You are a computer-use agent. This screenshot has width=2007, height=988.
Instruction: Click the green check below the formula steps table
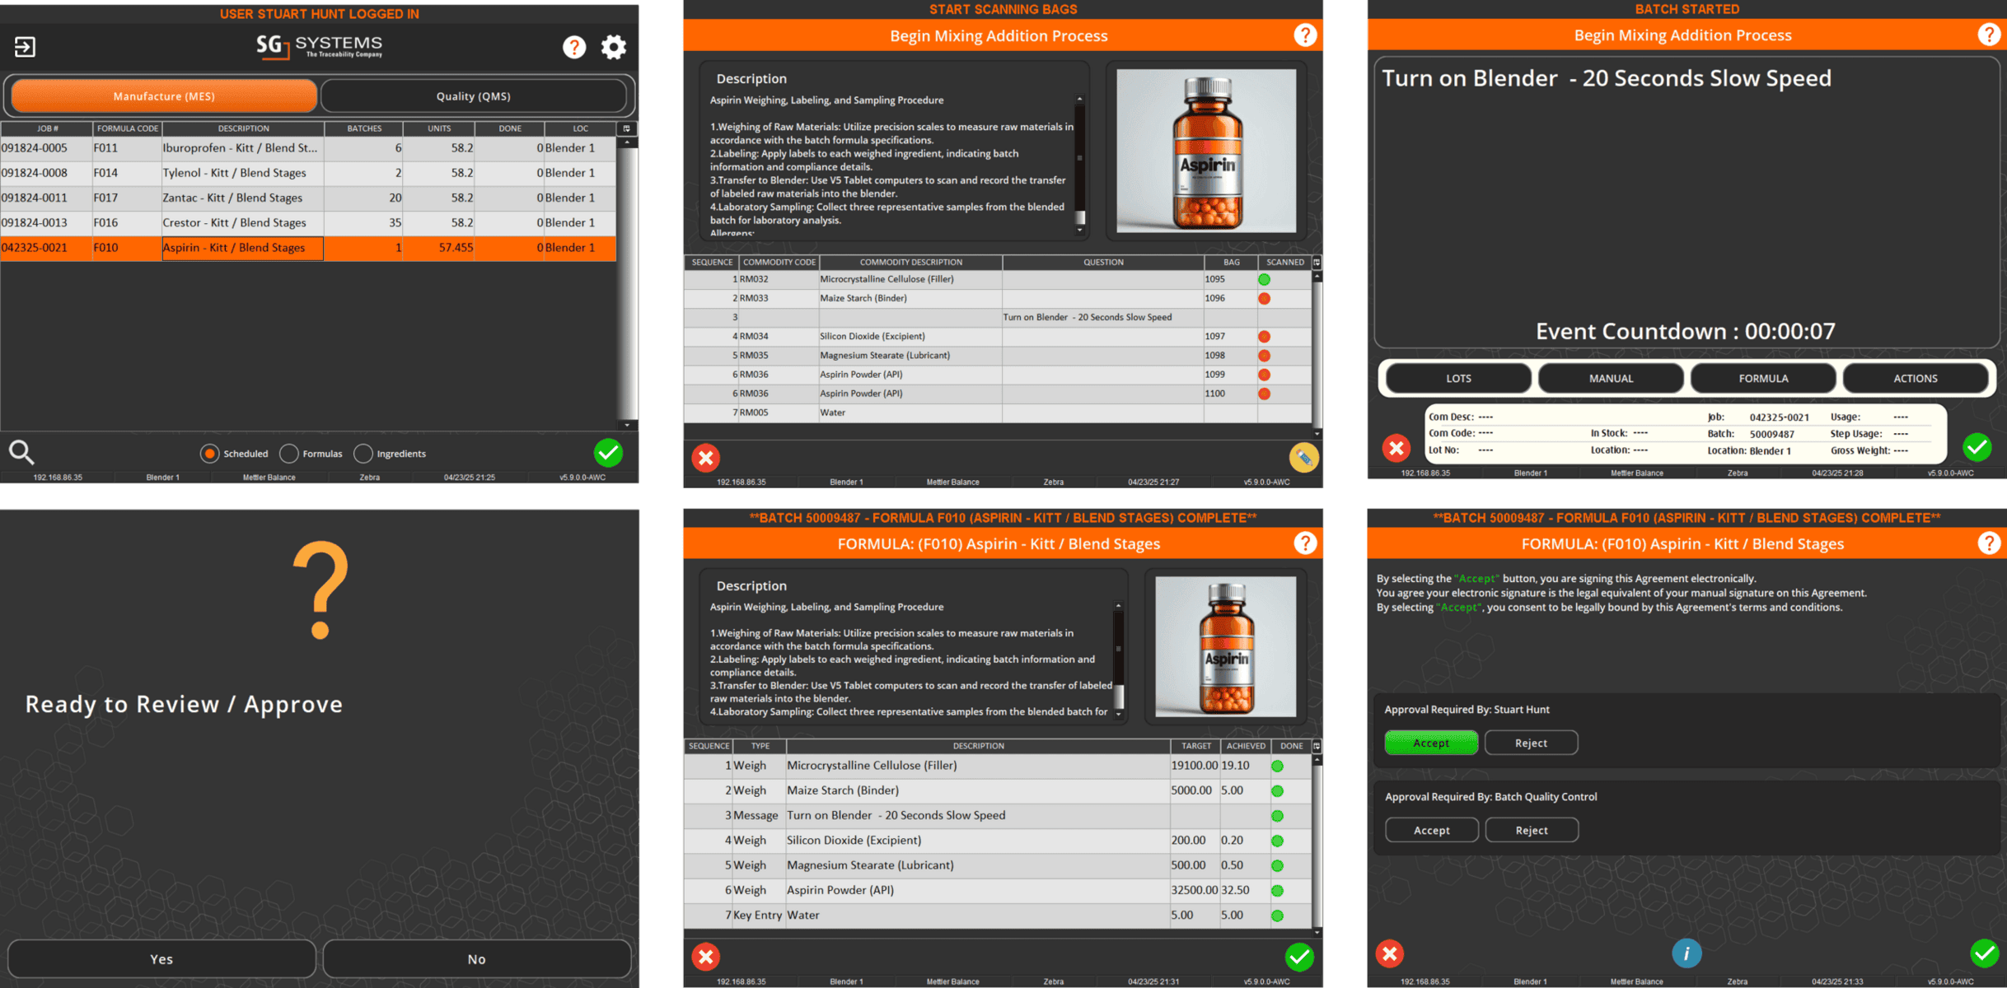1299,957
